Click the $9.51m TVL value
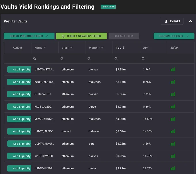 tap(121, 70)
